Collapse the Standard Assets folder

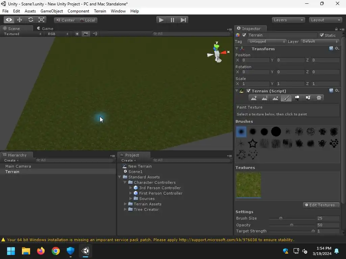pyautogui.click(x=120, y=177)
